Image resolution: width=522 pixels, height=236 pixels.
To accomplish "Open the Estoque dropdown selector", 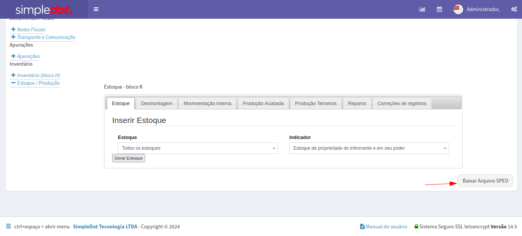I will [197, 148].
